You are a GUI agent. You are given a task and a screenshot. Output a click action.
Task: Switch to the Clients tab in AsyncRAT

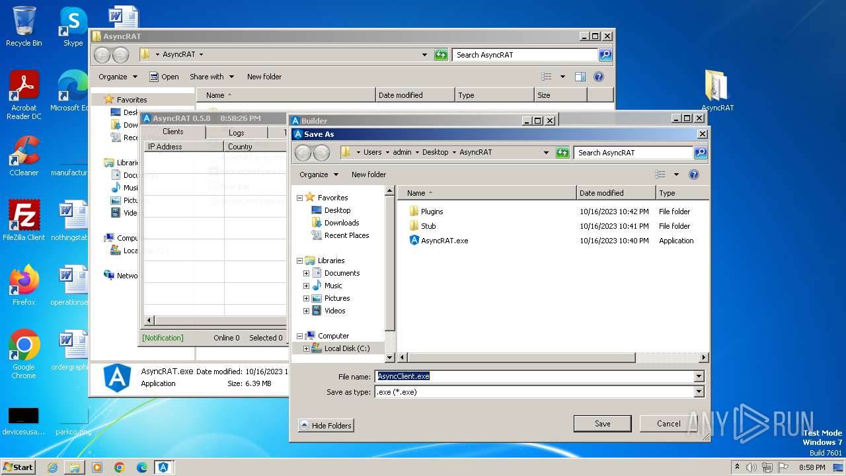[x=173, y=132]
